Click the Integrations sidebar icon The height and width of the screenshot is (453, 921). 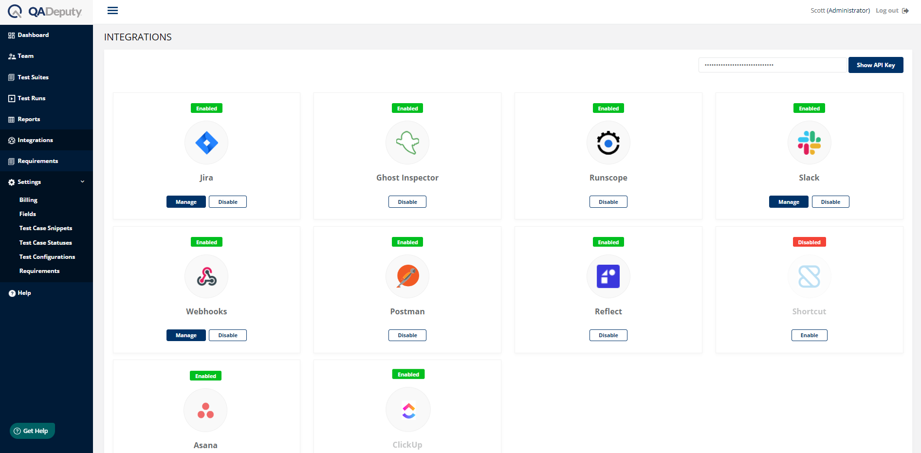[12, 140]
